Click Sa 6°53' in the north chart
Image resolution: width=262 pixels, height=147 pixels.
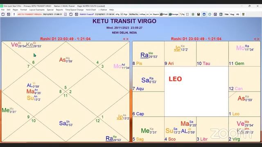click(66, 123)
